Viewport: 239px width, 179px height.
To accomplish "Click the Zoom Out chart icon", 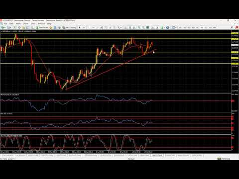I will 143,27.
